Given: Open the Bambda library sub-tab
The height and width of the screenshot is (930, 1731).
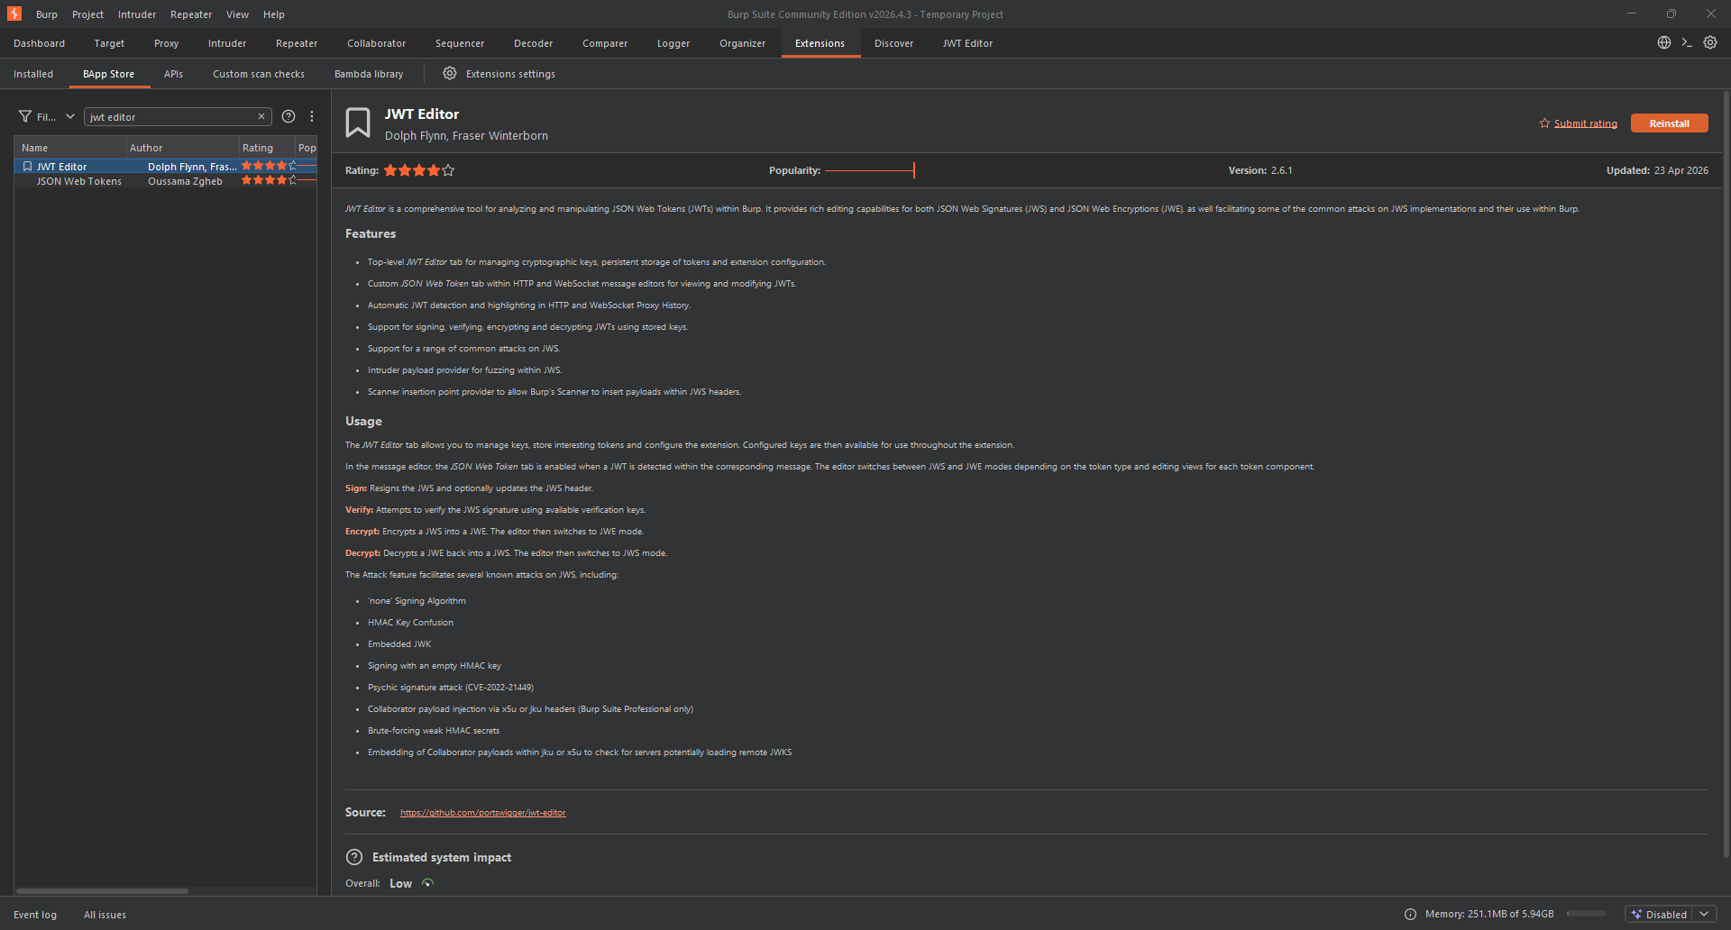Looking at the screenshot, I should pos(369,74).
